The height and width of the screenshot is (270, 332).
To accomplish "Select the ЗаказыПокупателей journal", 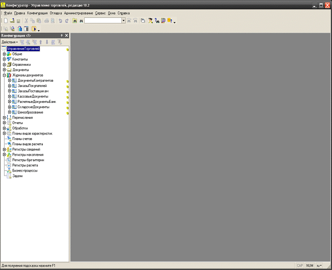I will tap(32, 86).
